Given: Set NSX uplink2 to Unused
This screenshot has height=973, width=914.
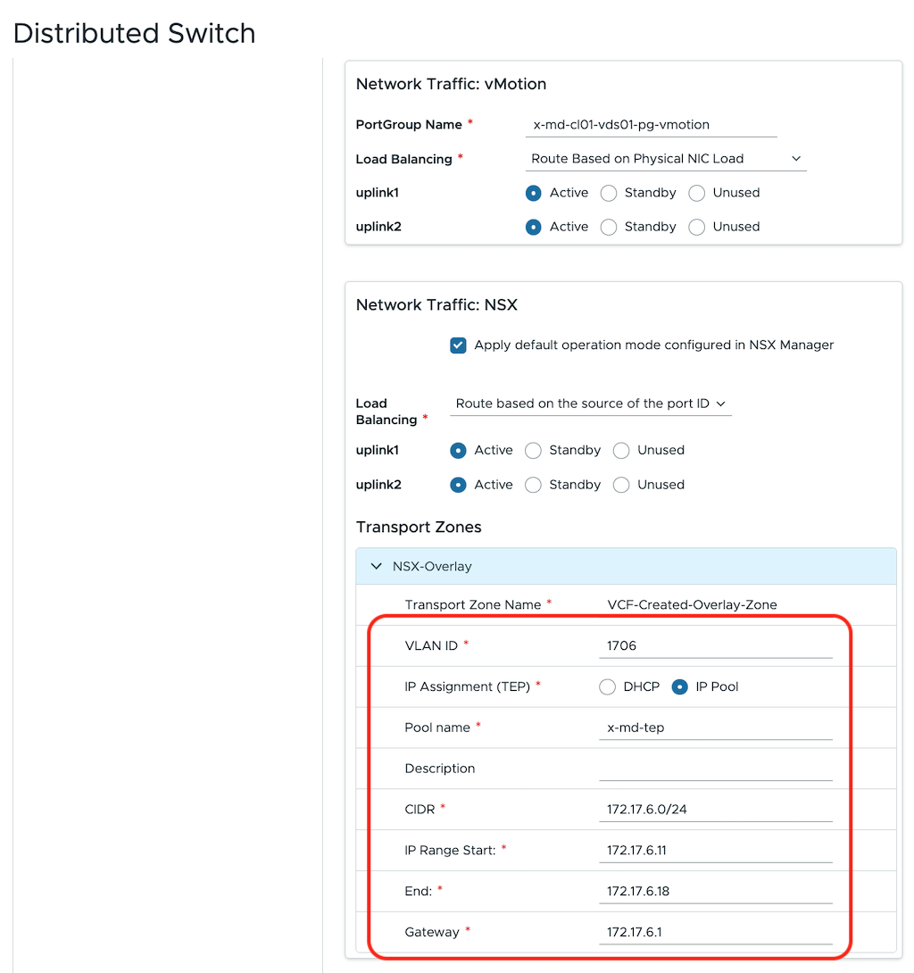Looking at the screenshot, I should [621, 486].
